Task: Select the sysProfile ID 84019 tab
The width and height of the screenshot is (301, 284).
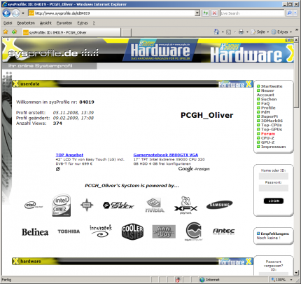Action: [71, 32]
